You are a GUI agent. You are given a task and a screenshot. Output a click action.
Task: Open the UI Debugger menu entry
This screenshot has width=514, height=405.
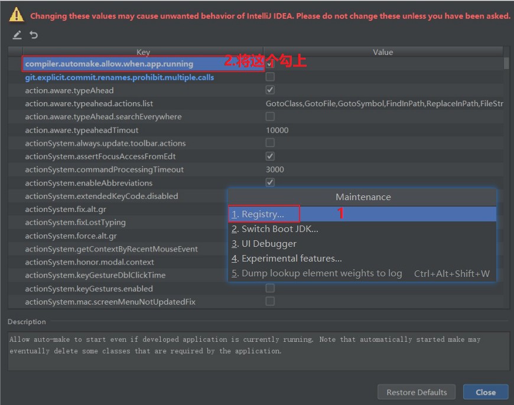(362, 243)
